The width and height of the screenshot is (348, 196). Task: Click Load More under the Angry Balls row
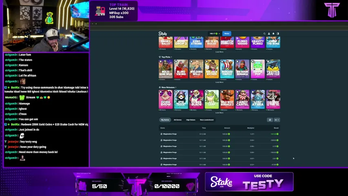(x=219, y=52)
